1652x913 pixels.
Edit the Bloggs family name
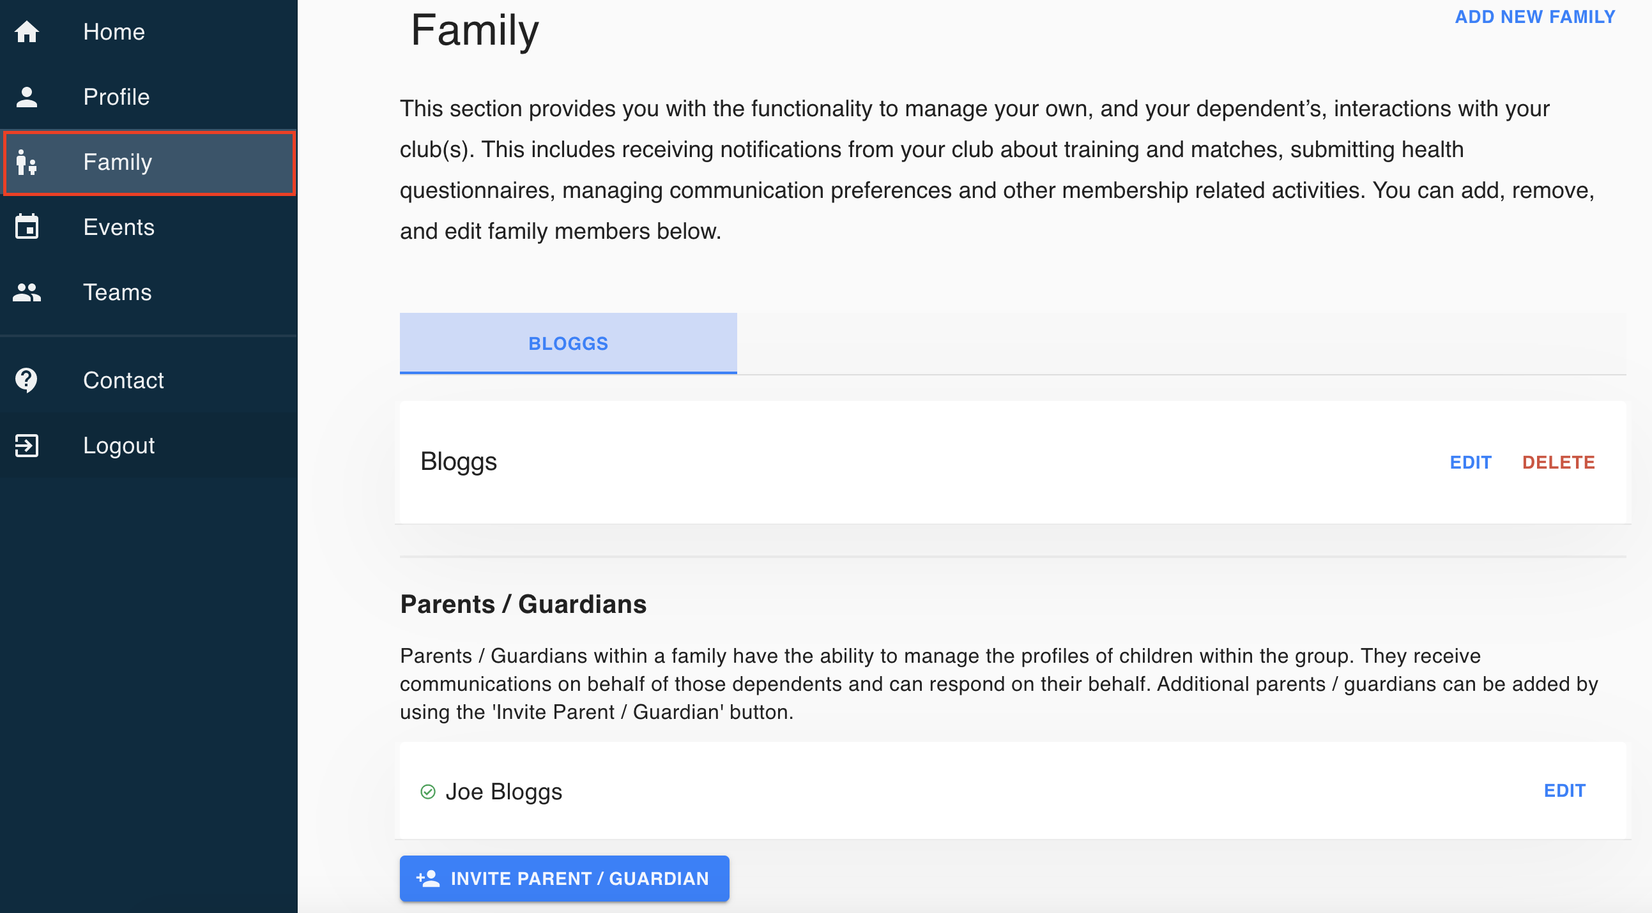coord(1471,462)
